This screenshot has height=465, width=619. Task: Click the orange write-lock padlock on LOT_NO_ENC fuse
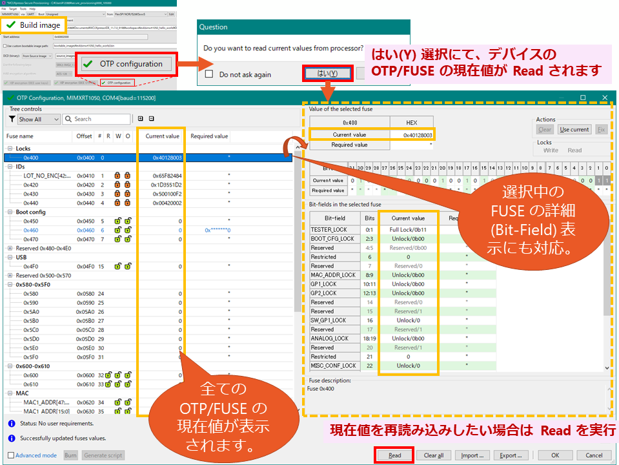pyautogui.click(x=117, y=175)
